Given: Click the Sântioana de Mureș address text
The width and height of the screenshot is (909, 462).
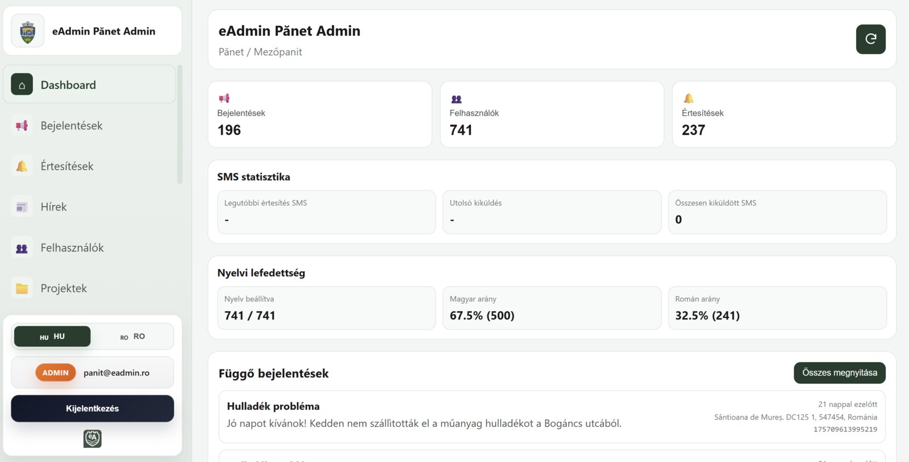Looking at the screenshot, I should coord(796,417).
